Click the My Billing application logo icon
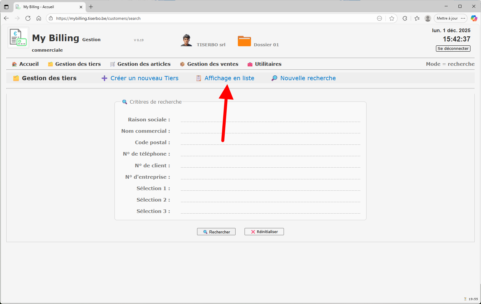The image size is (481, 304). point(18,37)
